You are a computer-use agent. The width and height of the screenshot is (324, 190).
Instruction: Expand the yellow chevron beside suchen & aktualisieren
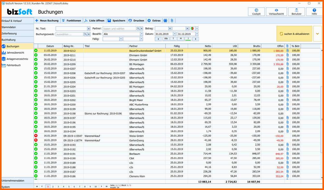(318, 34)
